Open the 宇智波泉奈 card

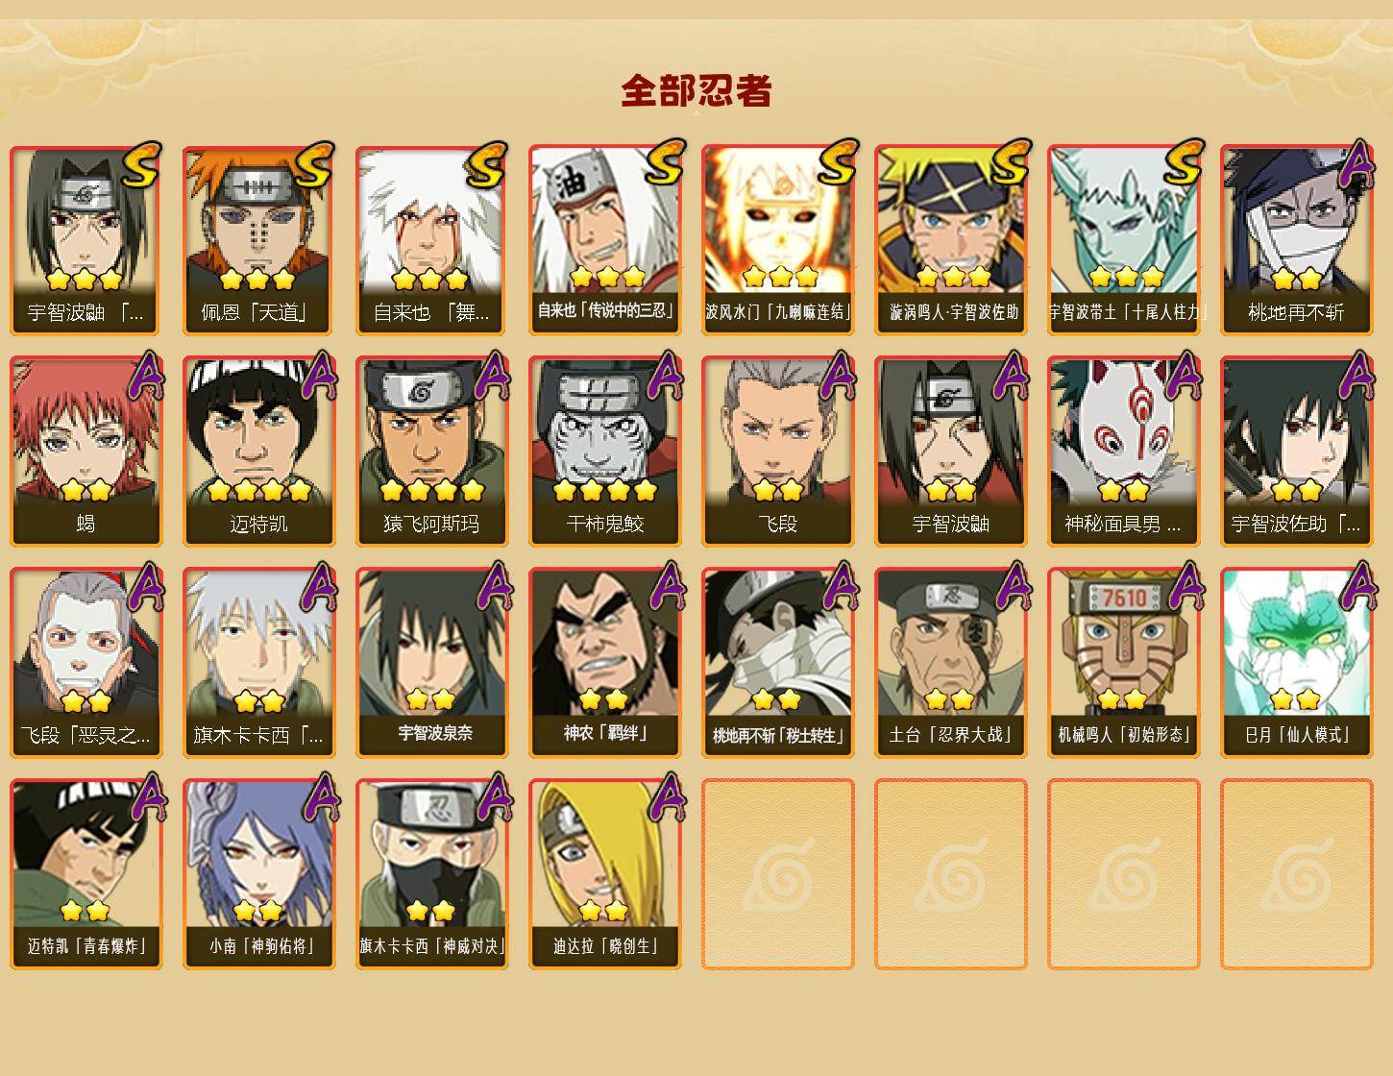(432, 663)
